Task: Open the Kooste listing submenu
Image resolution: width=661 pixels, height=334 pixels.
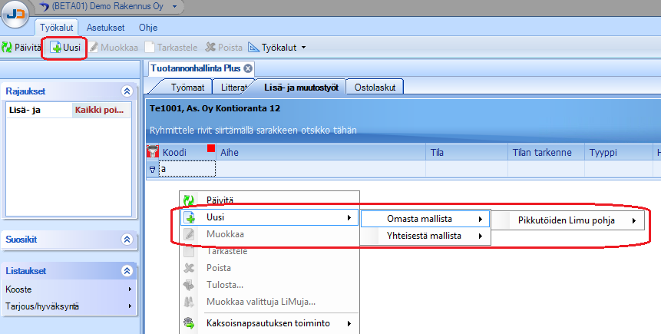Action: [x=69, y=289]
